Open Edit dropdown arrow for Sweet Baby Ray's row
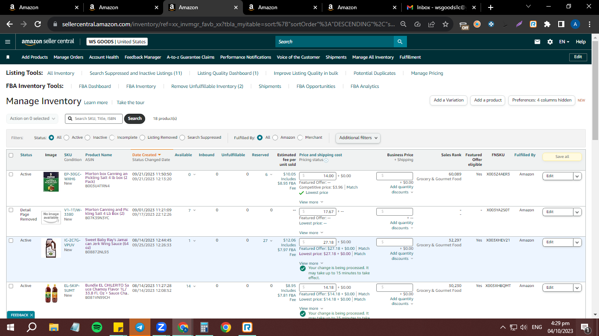This screenshot has width=599, height=336. coord(578,242)
